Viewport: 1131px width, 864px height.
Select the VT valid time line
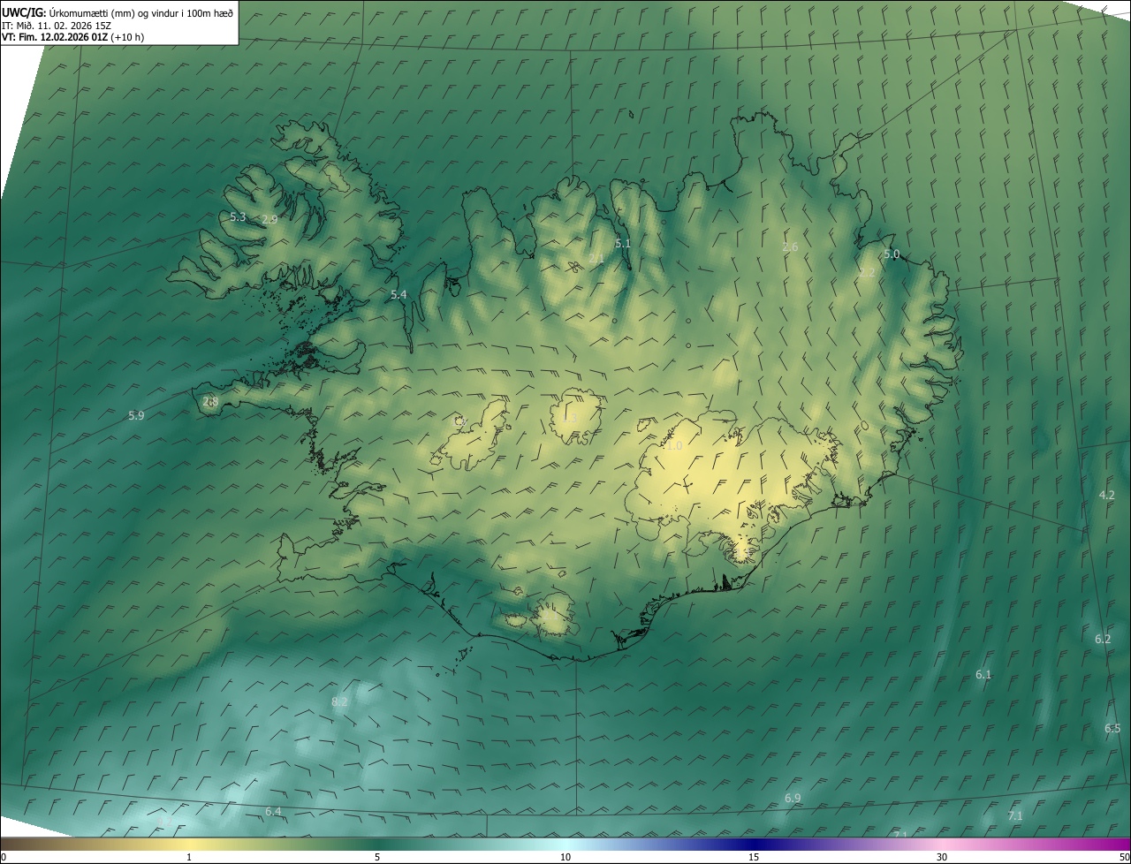[72, 37]
